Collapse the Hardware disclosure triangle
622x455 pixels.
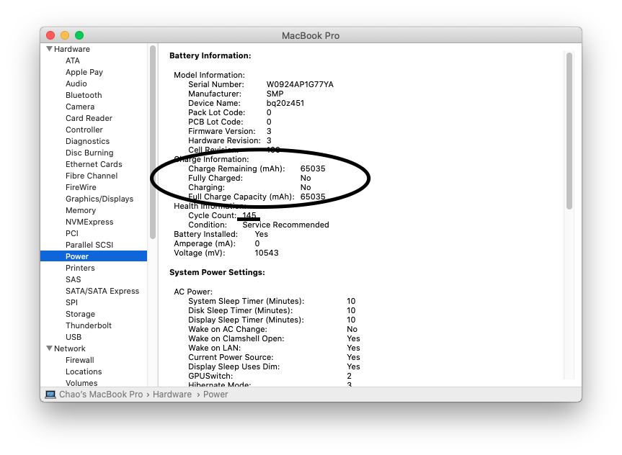pos(49,49)
